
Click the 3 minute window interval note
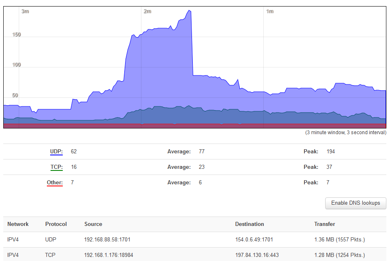(346, 133)
